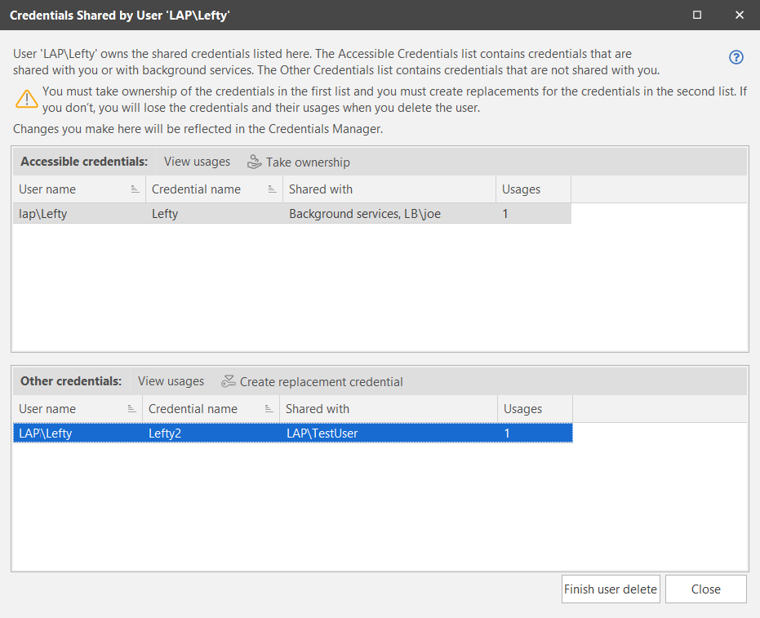The height and width of the screenshot is (618, 760).
Task: Click the LAP\TestUser shared with cell
Action: (x=322, y=433)
